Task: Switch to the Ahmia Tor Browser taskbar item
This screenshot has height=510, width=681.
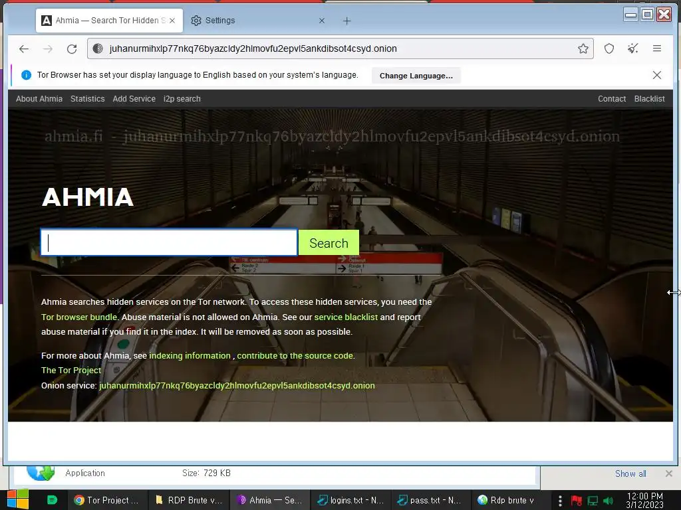Action: pyautogui.click(x=269, y=500)
